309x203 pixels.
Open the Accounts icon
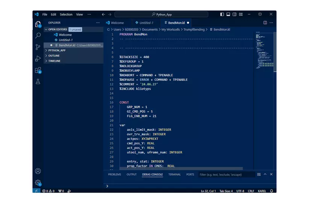tap(38, 171)
